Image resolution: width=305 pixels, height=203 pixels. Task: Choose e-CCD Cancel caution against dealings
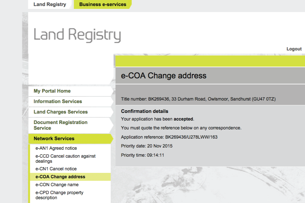pos(65,159)
